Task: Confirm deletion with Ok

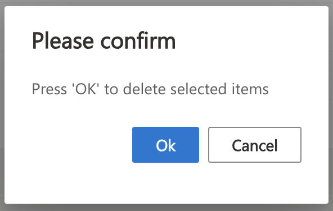Action: [x=165, y=145]
